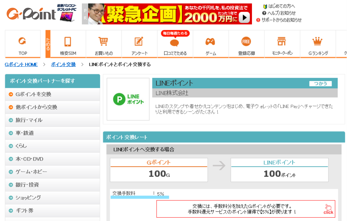Open the 最新パソコン・タブレットPC promo image
The image size is (348, 221).
point(67,13)
